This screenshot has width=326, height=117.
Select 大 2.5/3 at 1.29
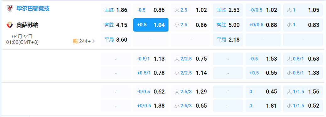point(191,92)
